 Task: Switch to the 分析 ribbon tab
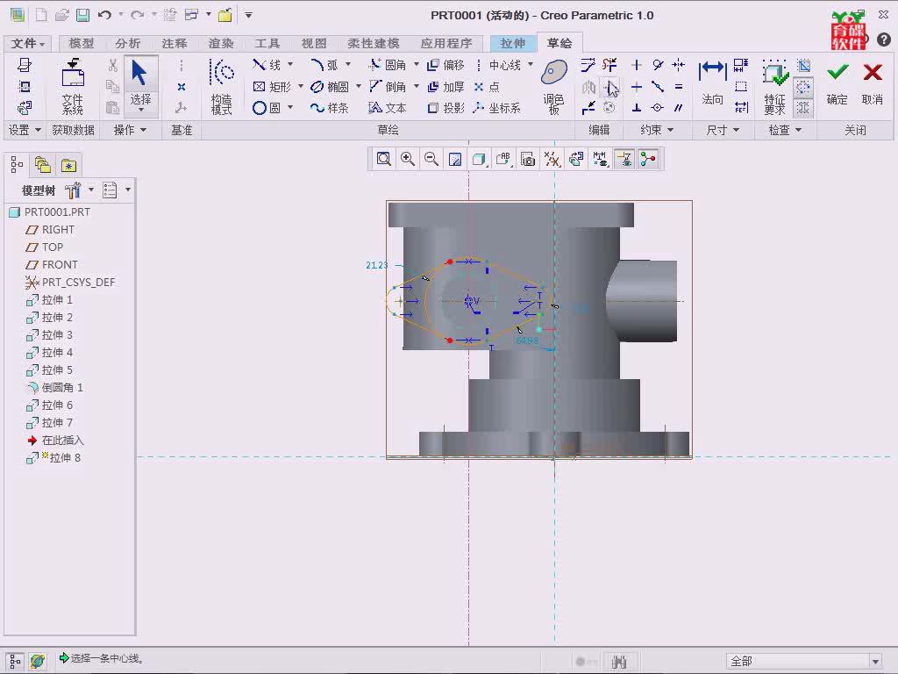pos(128,44)
